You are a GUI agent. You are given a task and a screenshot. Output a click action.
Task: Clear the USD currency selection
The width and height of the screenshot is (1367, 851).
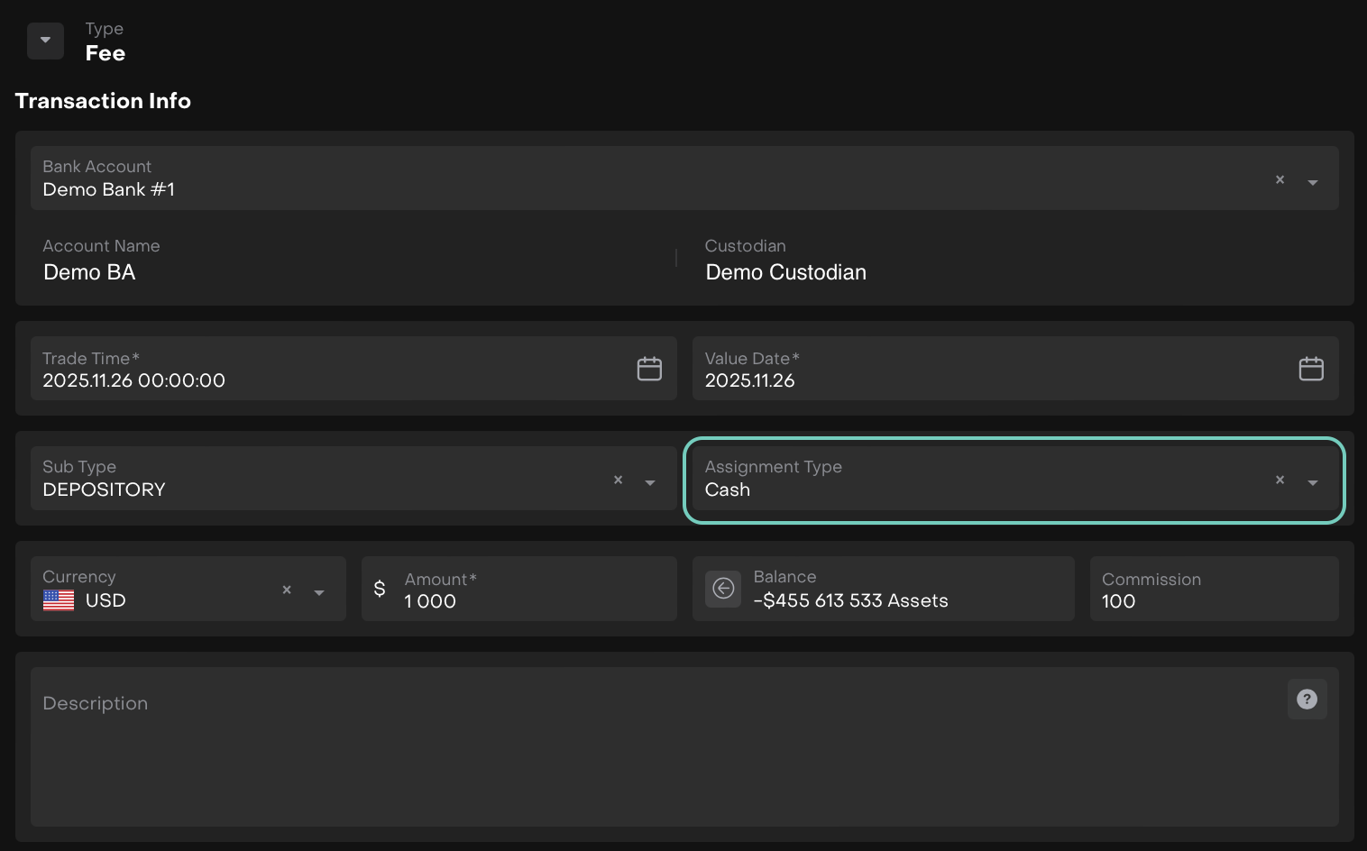[287, 590]
